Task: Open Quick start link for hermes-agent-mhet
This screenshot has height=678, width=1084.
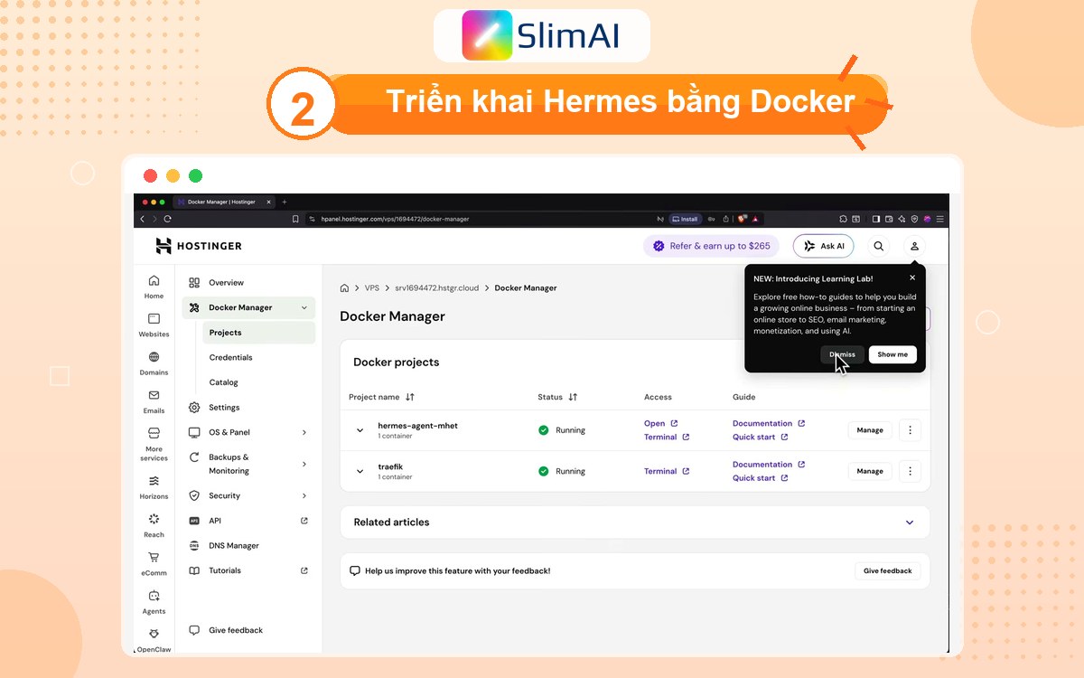Action: [x=760, y=438]
